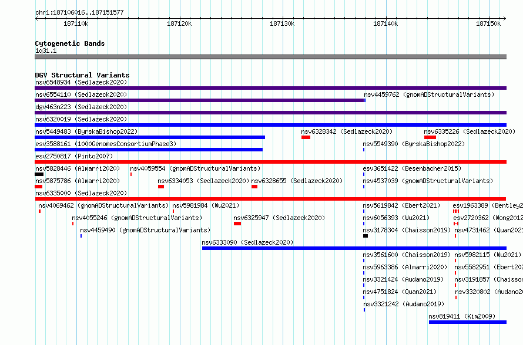Click the red nsv6325947 variant bar
Viewport: 523px width, 345px height.
(237, 224)
